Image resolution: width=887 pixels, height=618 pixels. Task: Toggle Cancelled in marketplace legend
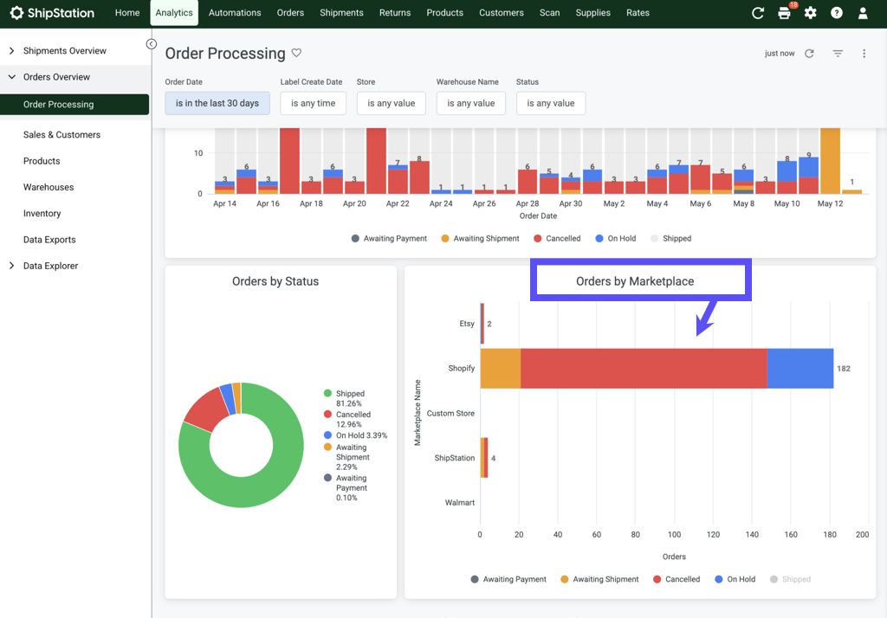pos(677,580)
